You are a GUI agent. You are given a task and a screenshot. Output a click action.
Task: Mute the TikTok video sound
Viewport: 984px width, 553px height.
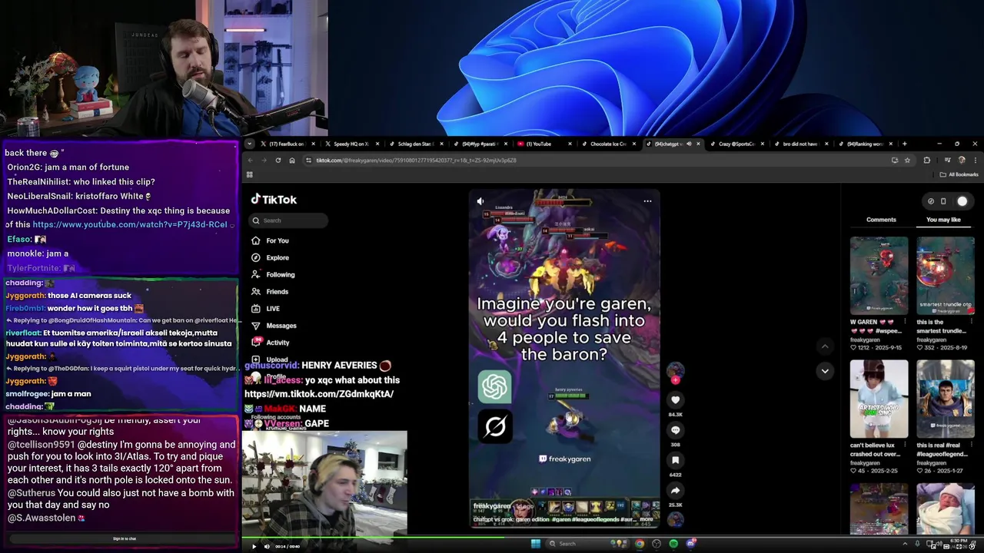tap(480, 201)
